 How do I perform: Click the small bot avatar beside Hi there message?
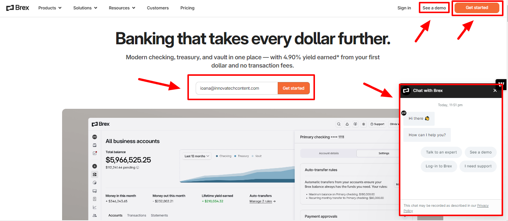pyautogui.click(x=404, y=113)
